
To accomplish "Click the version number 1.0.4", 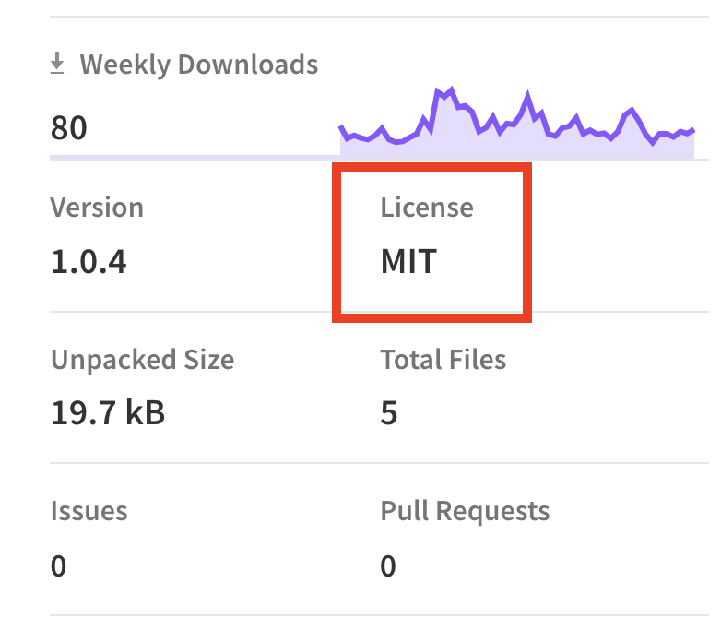I will 89,262.
